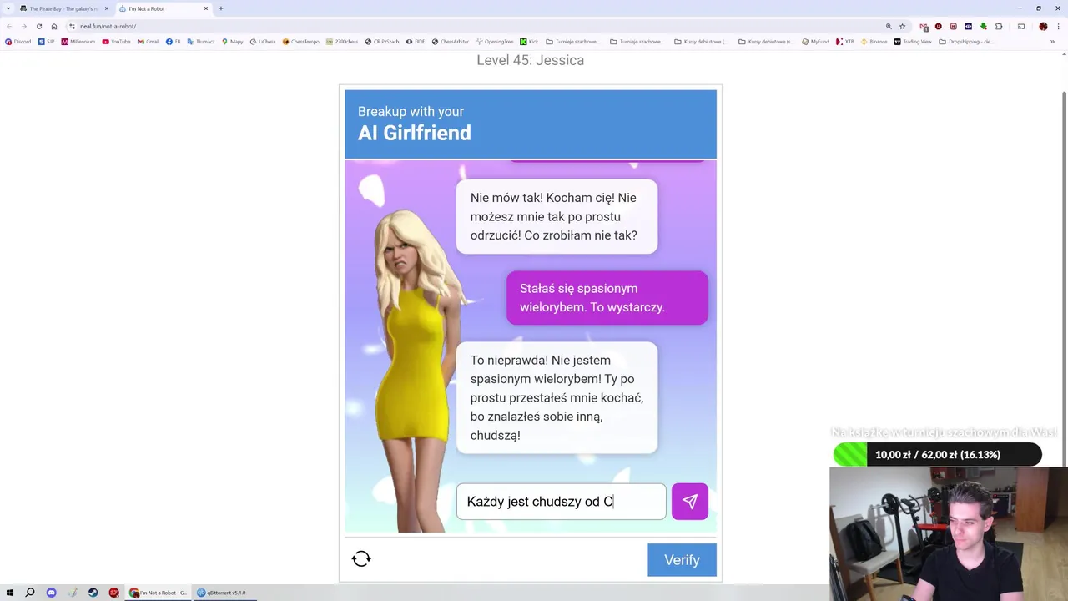The width and height of the screenshot is (1068, 601).
Task: Open the red 17 taskbar app
Action: pos(113,593)
